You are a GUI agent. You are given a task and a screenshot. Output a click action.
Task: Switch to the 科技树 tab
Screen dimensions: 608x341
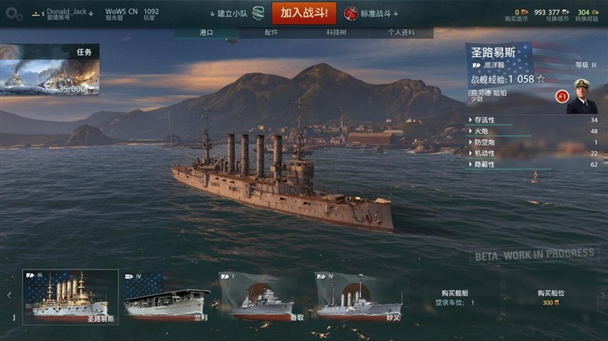point(336,32)
